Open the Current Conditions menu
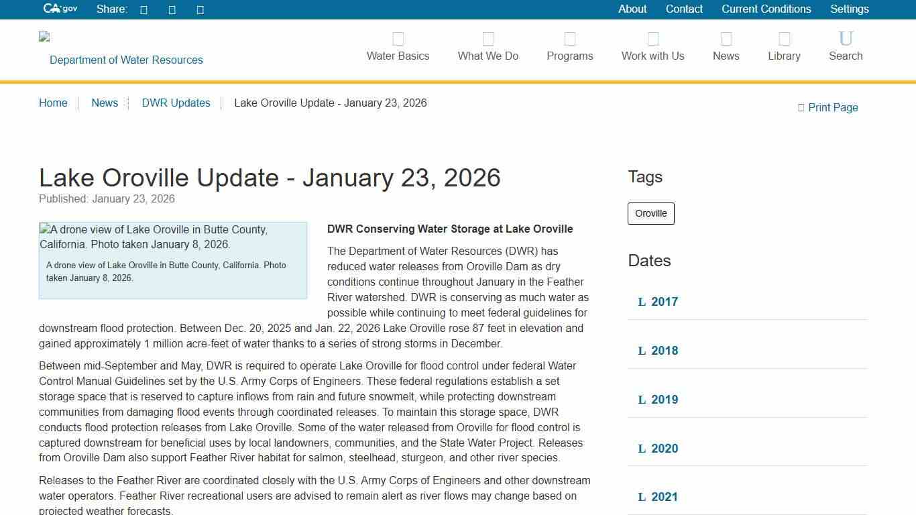The width and height of the screenshot is (916, 515). click(x=766, y=9)
